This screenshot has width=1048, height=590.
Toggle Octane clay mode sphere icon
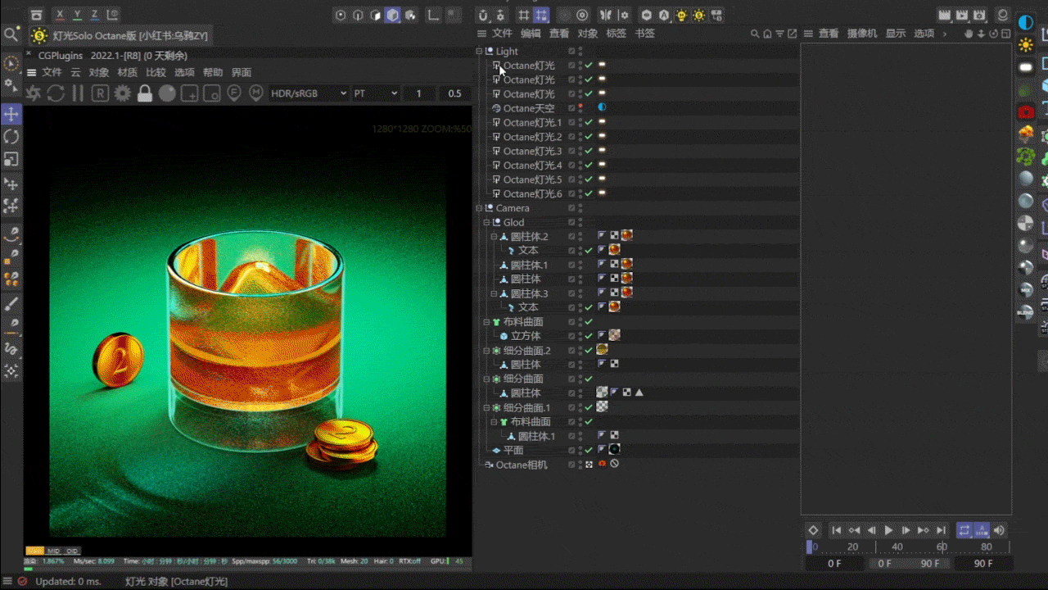(x=167, y=93)
